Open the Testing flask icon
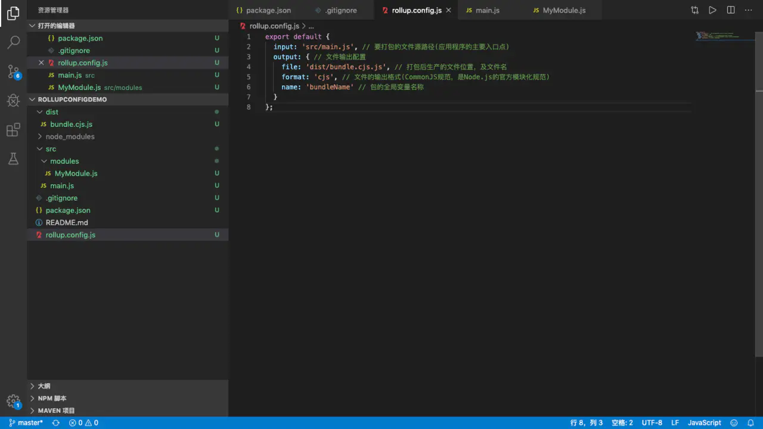 click(x=13, y=159)
